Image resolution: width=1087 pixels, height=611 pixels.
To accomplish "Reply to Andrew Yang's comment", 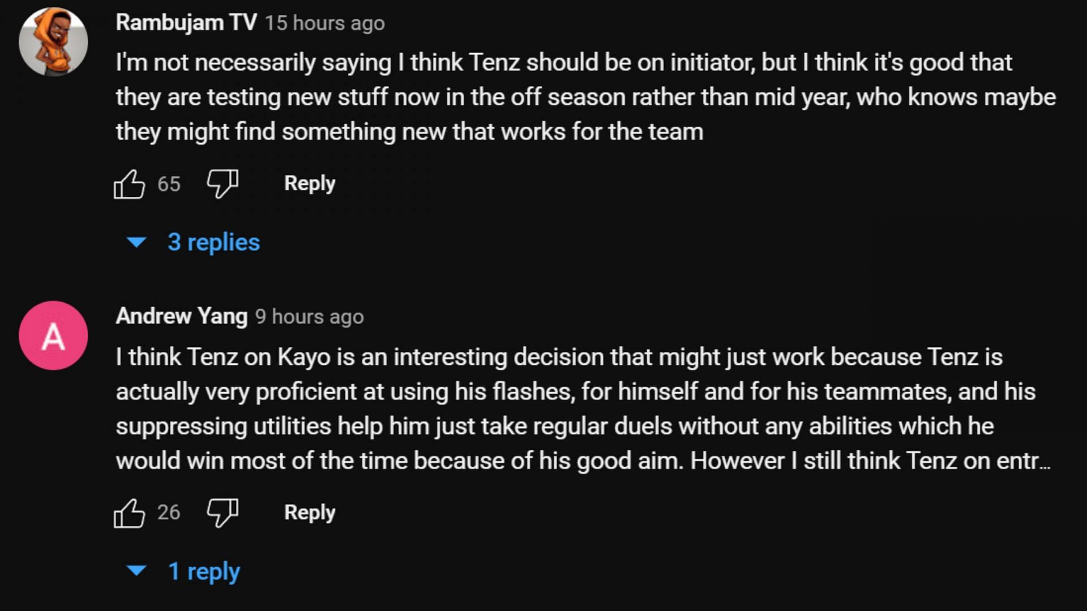I will pyautogui.click(x=310, y=513).
